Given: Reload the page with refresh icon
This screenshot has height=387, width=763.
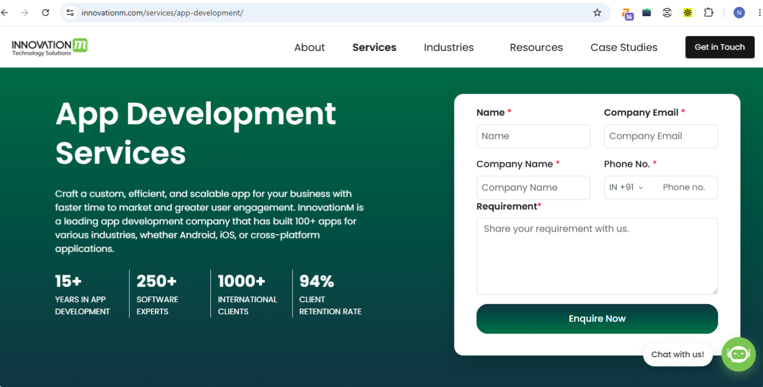Looking at the screenshot, I should [x=46, y=13].
